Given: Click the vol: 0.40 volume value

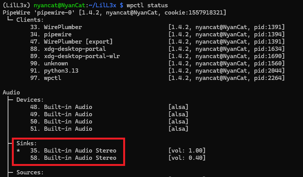Looking at the screenshot, I should pyautogui.click(x=187, y=158).
